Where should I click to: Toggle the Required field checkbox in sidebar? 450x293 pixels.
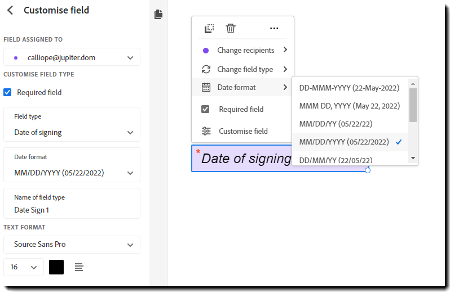pos(7,92)
